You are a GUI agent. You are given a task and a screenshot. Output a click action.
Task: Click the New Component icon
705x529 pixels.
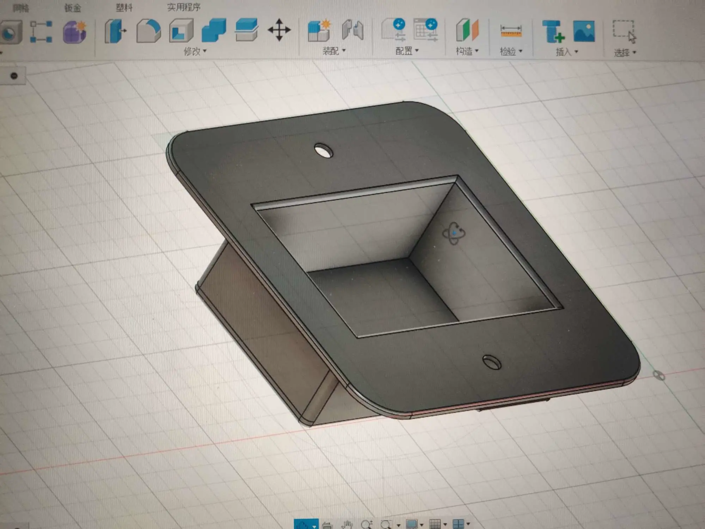[x=319, y=30]
